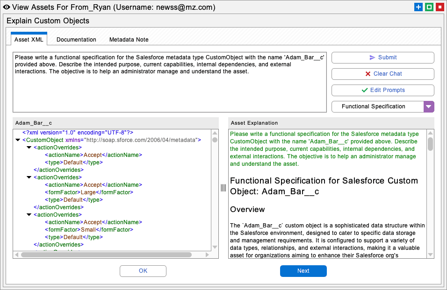Collapse the CustomObject root XML node
447x290 pixels.
click(x=18, y=140)
